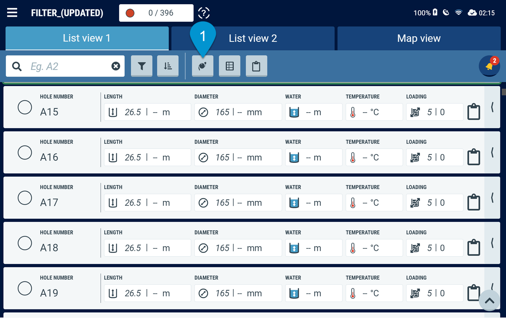Select the radio button for hole A15
The height and width of the screenshot is (318, 506).
(x=25, y=107)
